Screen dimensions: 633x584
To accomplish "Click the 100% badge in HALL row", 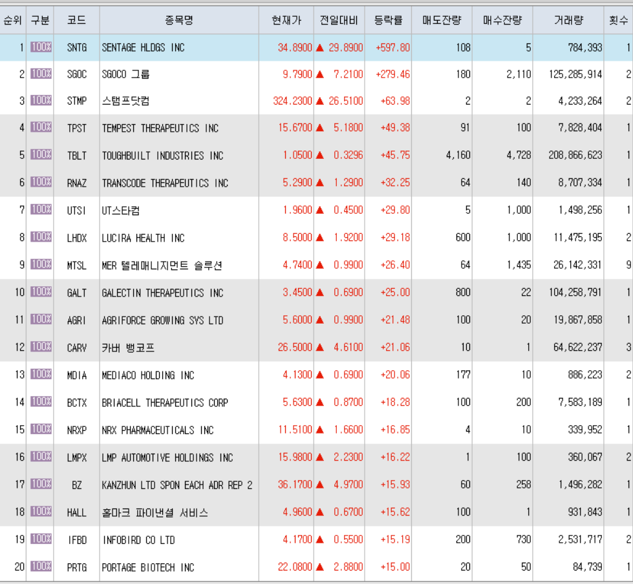I will 41,512.
